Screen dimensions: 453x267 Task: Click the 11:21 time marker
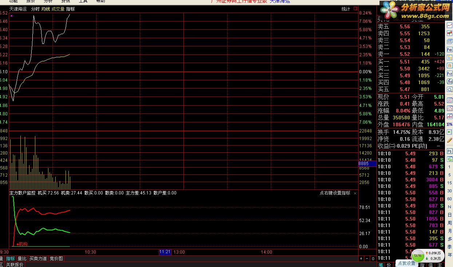[165, 252]
